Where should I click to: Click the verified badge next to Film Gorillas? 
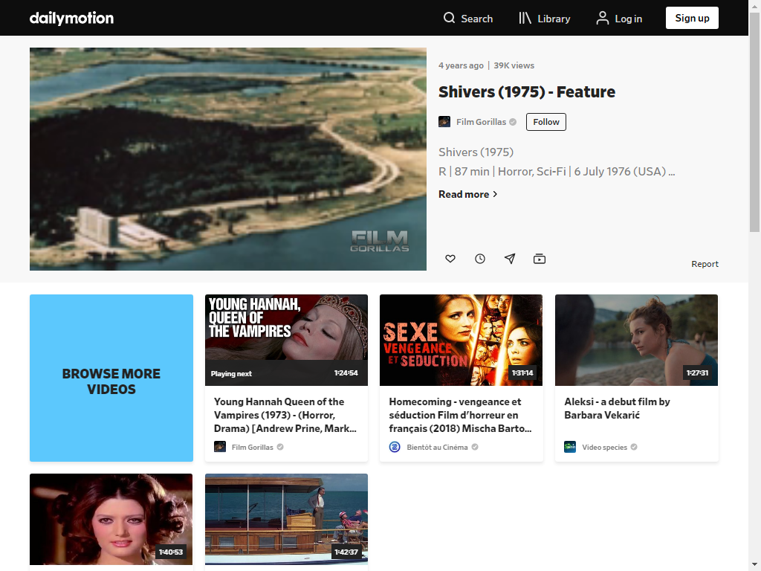click(x=513, y=122)
